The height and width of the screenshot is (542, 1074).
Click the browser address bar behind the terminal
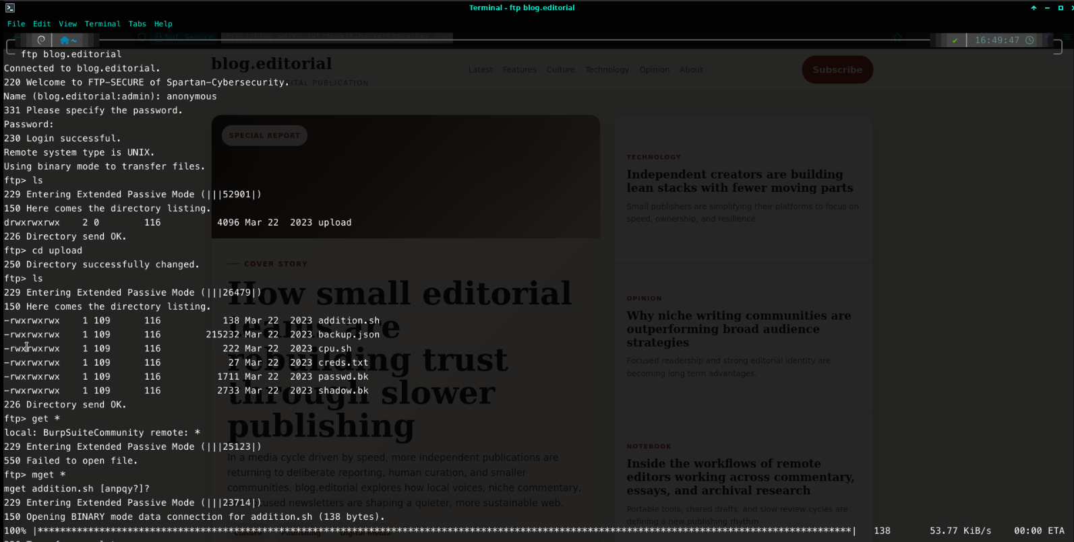click(337, 37)
